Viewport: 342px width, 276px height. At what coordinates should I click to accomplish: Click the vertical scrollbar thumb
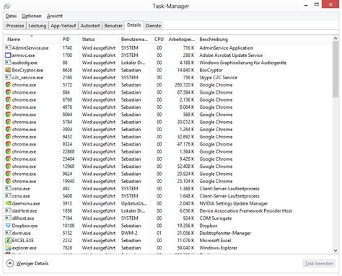(x=336, y=70)
